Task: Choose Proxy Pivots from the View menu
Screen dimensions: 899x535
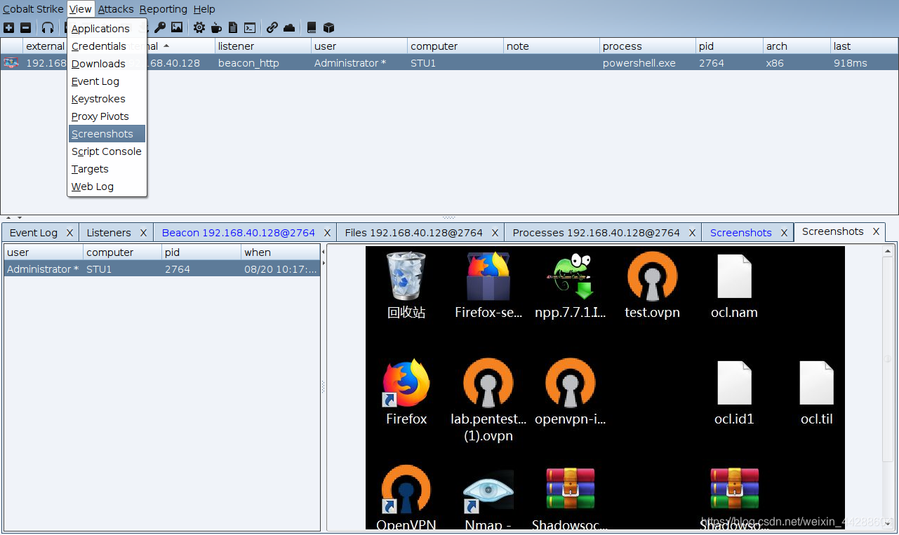Action: [107, 116]
